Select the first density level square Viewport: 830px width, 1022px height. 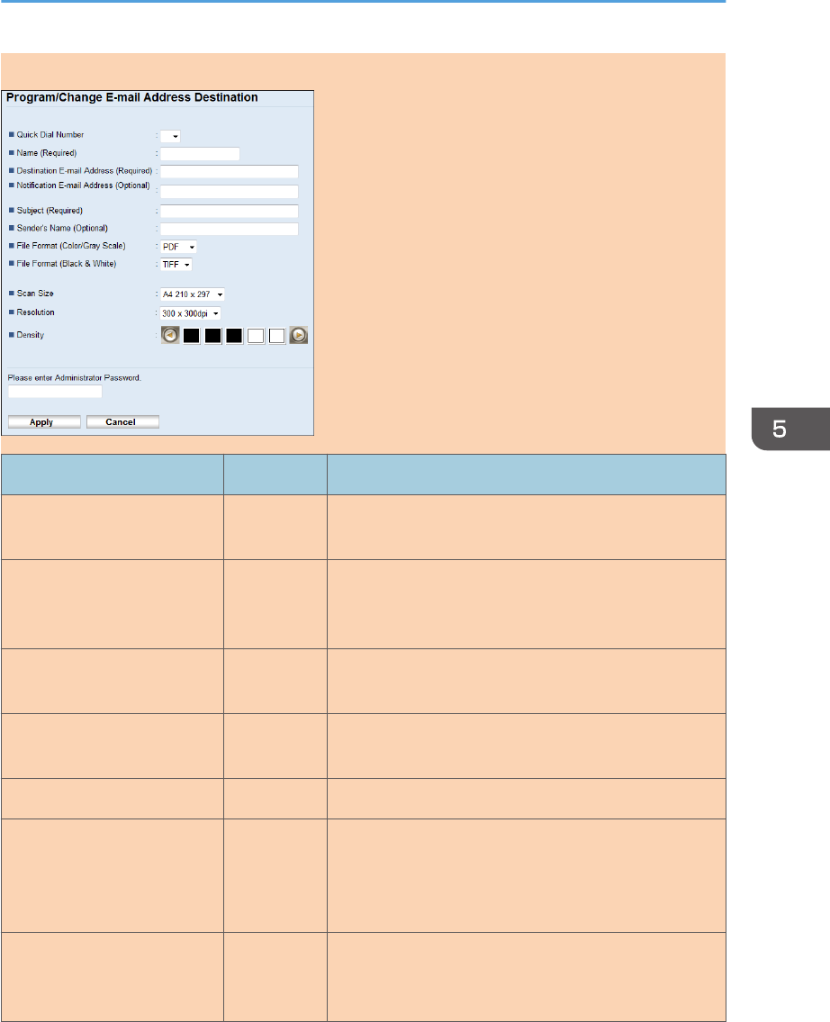192,336
